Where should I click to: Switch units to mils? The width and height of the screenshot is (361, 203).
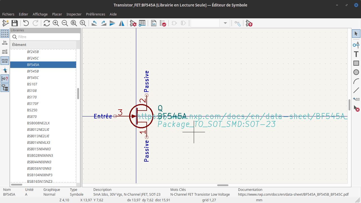tap(5, 52)
